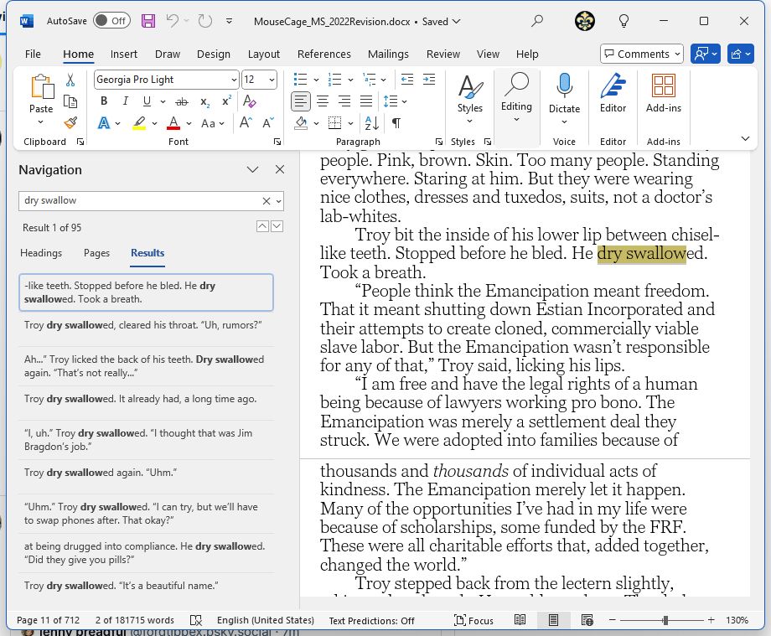Select the Format Painter tool

click(x=70, y=122)
